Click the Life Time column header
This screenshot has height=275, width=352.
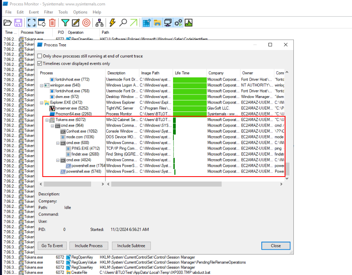point(190,73)
